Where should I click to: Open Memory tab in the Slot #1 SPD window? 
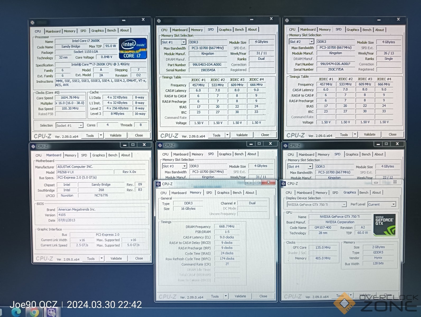pos(197,30)
